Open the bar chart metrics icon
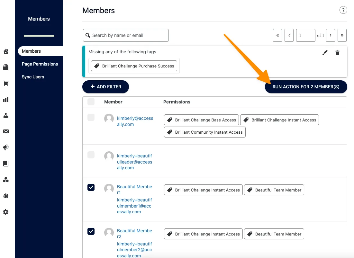This screenshot has height=258, width=354. click(x=6, y=100)
